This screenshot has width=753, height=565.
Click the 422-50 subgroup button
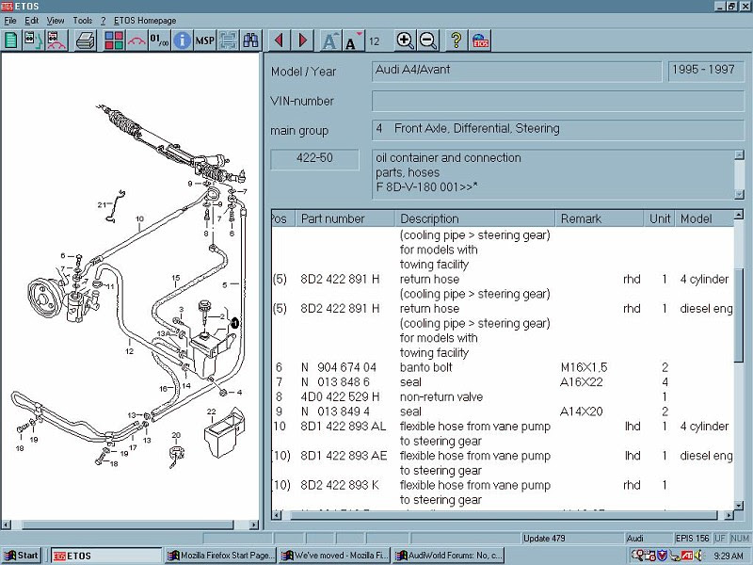[x=314, y=159]
